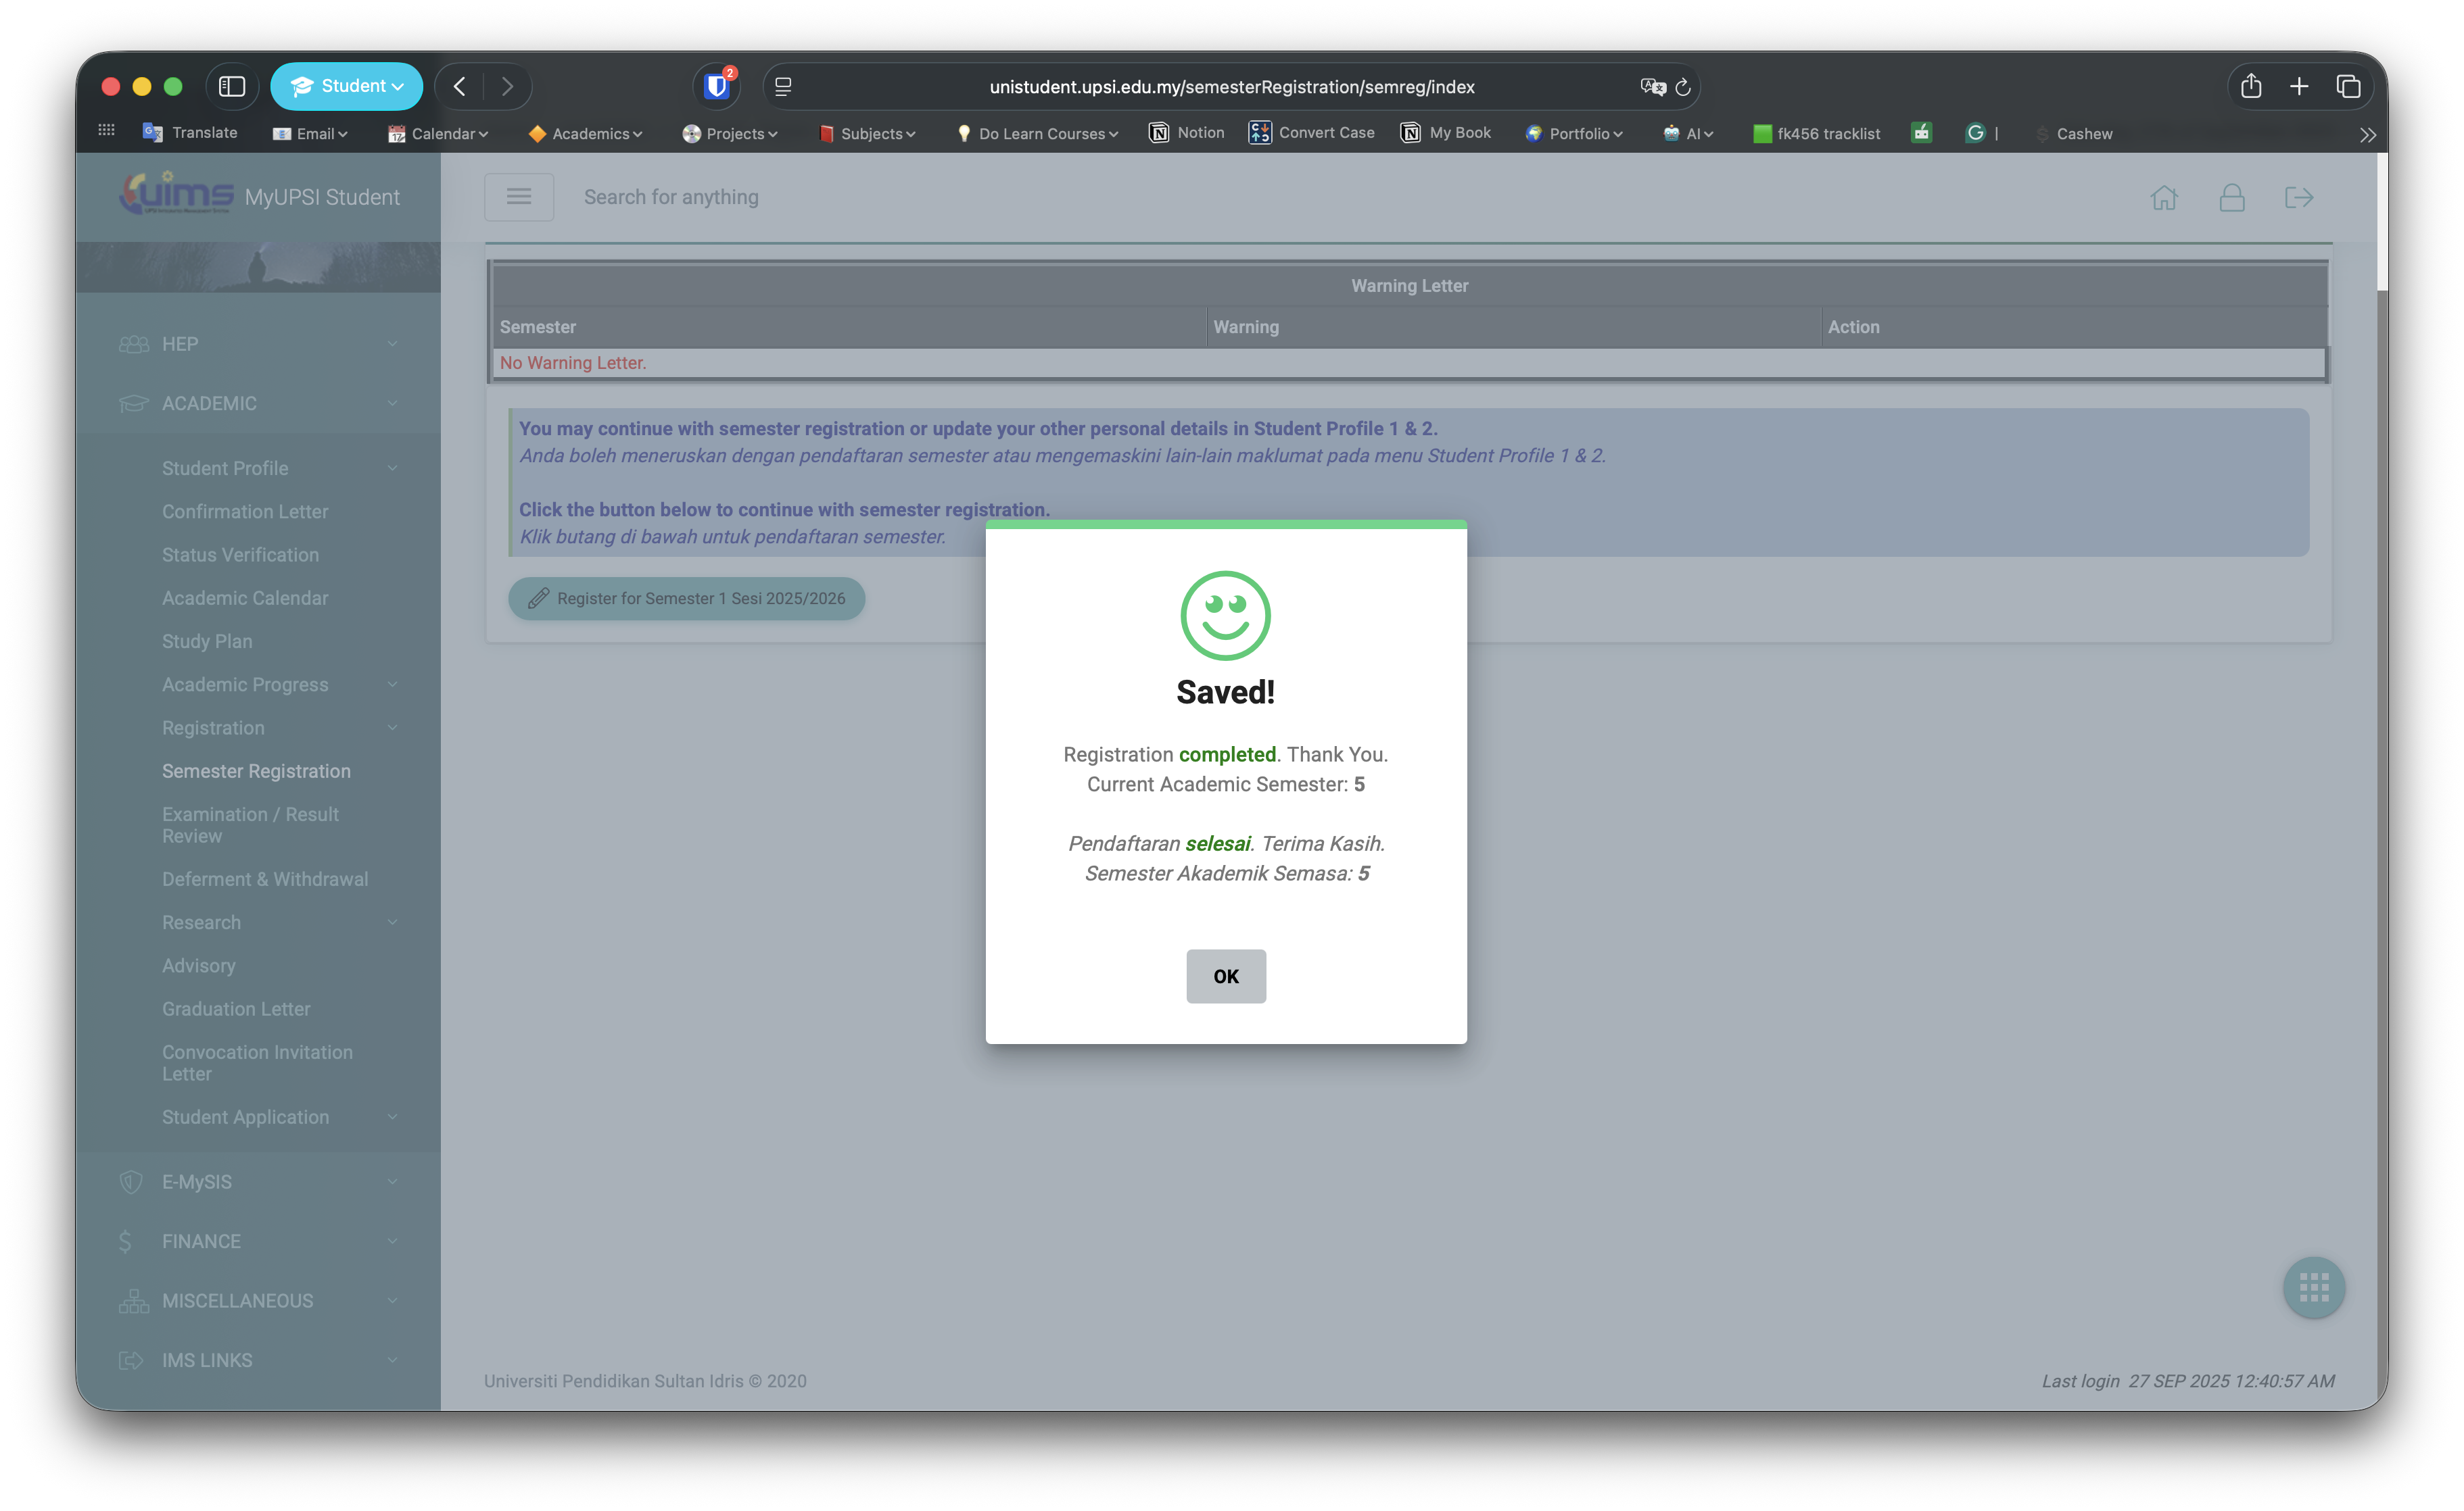Image resolution: width=2464 pixels, height=1511 pixels.
Task: Click OK in the Saved dialog
Action: click(1225, 975)
